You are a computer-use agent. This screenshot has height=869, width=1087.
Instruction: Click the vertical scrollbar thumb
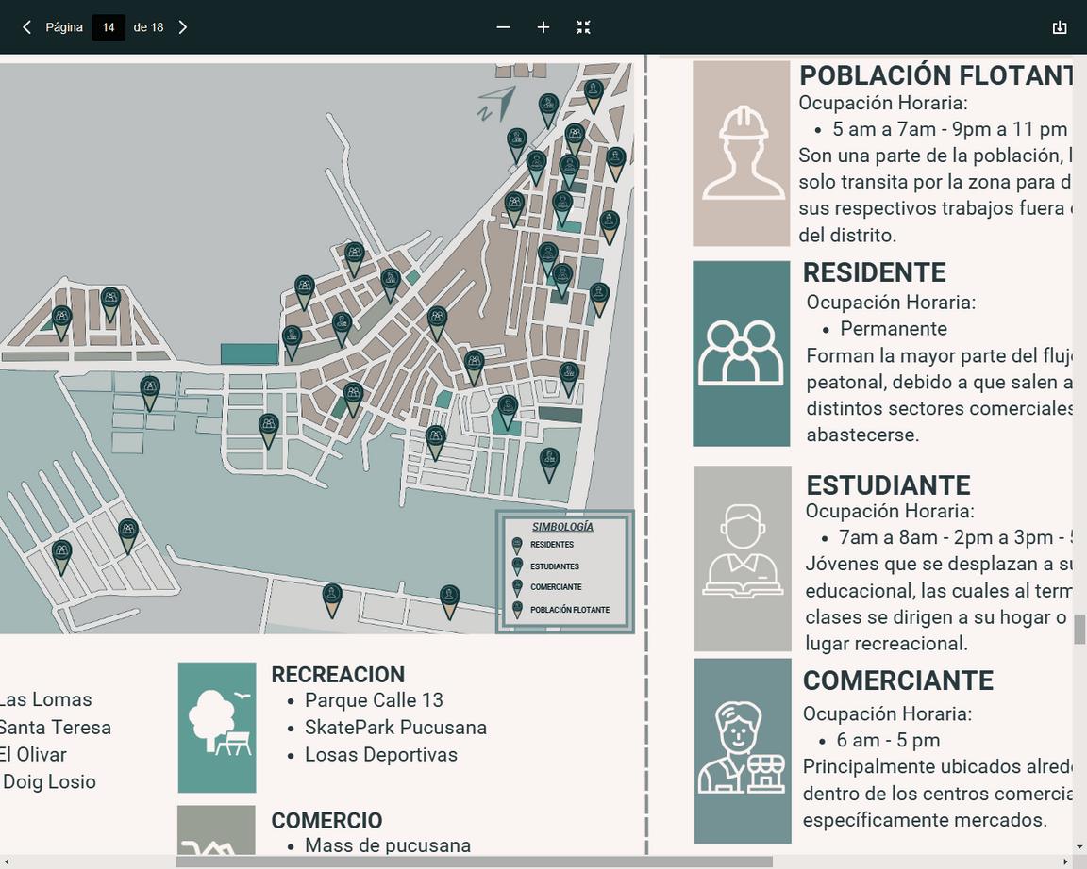1080,629
